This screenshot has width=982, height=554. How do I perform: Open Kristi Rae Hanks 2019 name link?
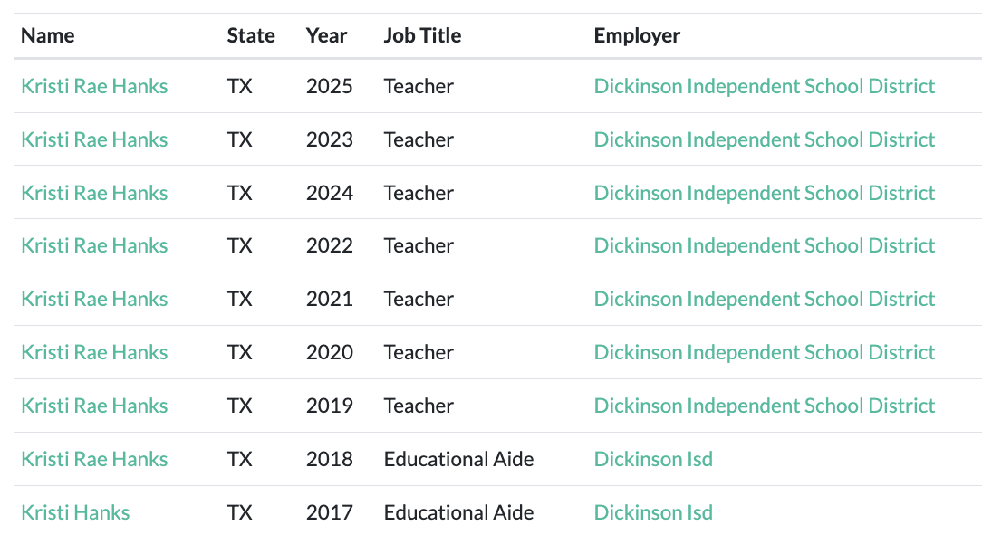(94, 406)
